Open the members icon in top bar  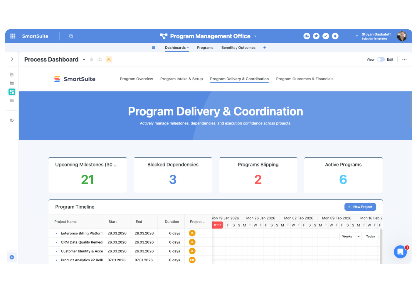tap(307, 36)
